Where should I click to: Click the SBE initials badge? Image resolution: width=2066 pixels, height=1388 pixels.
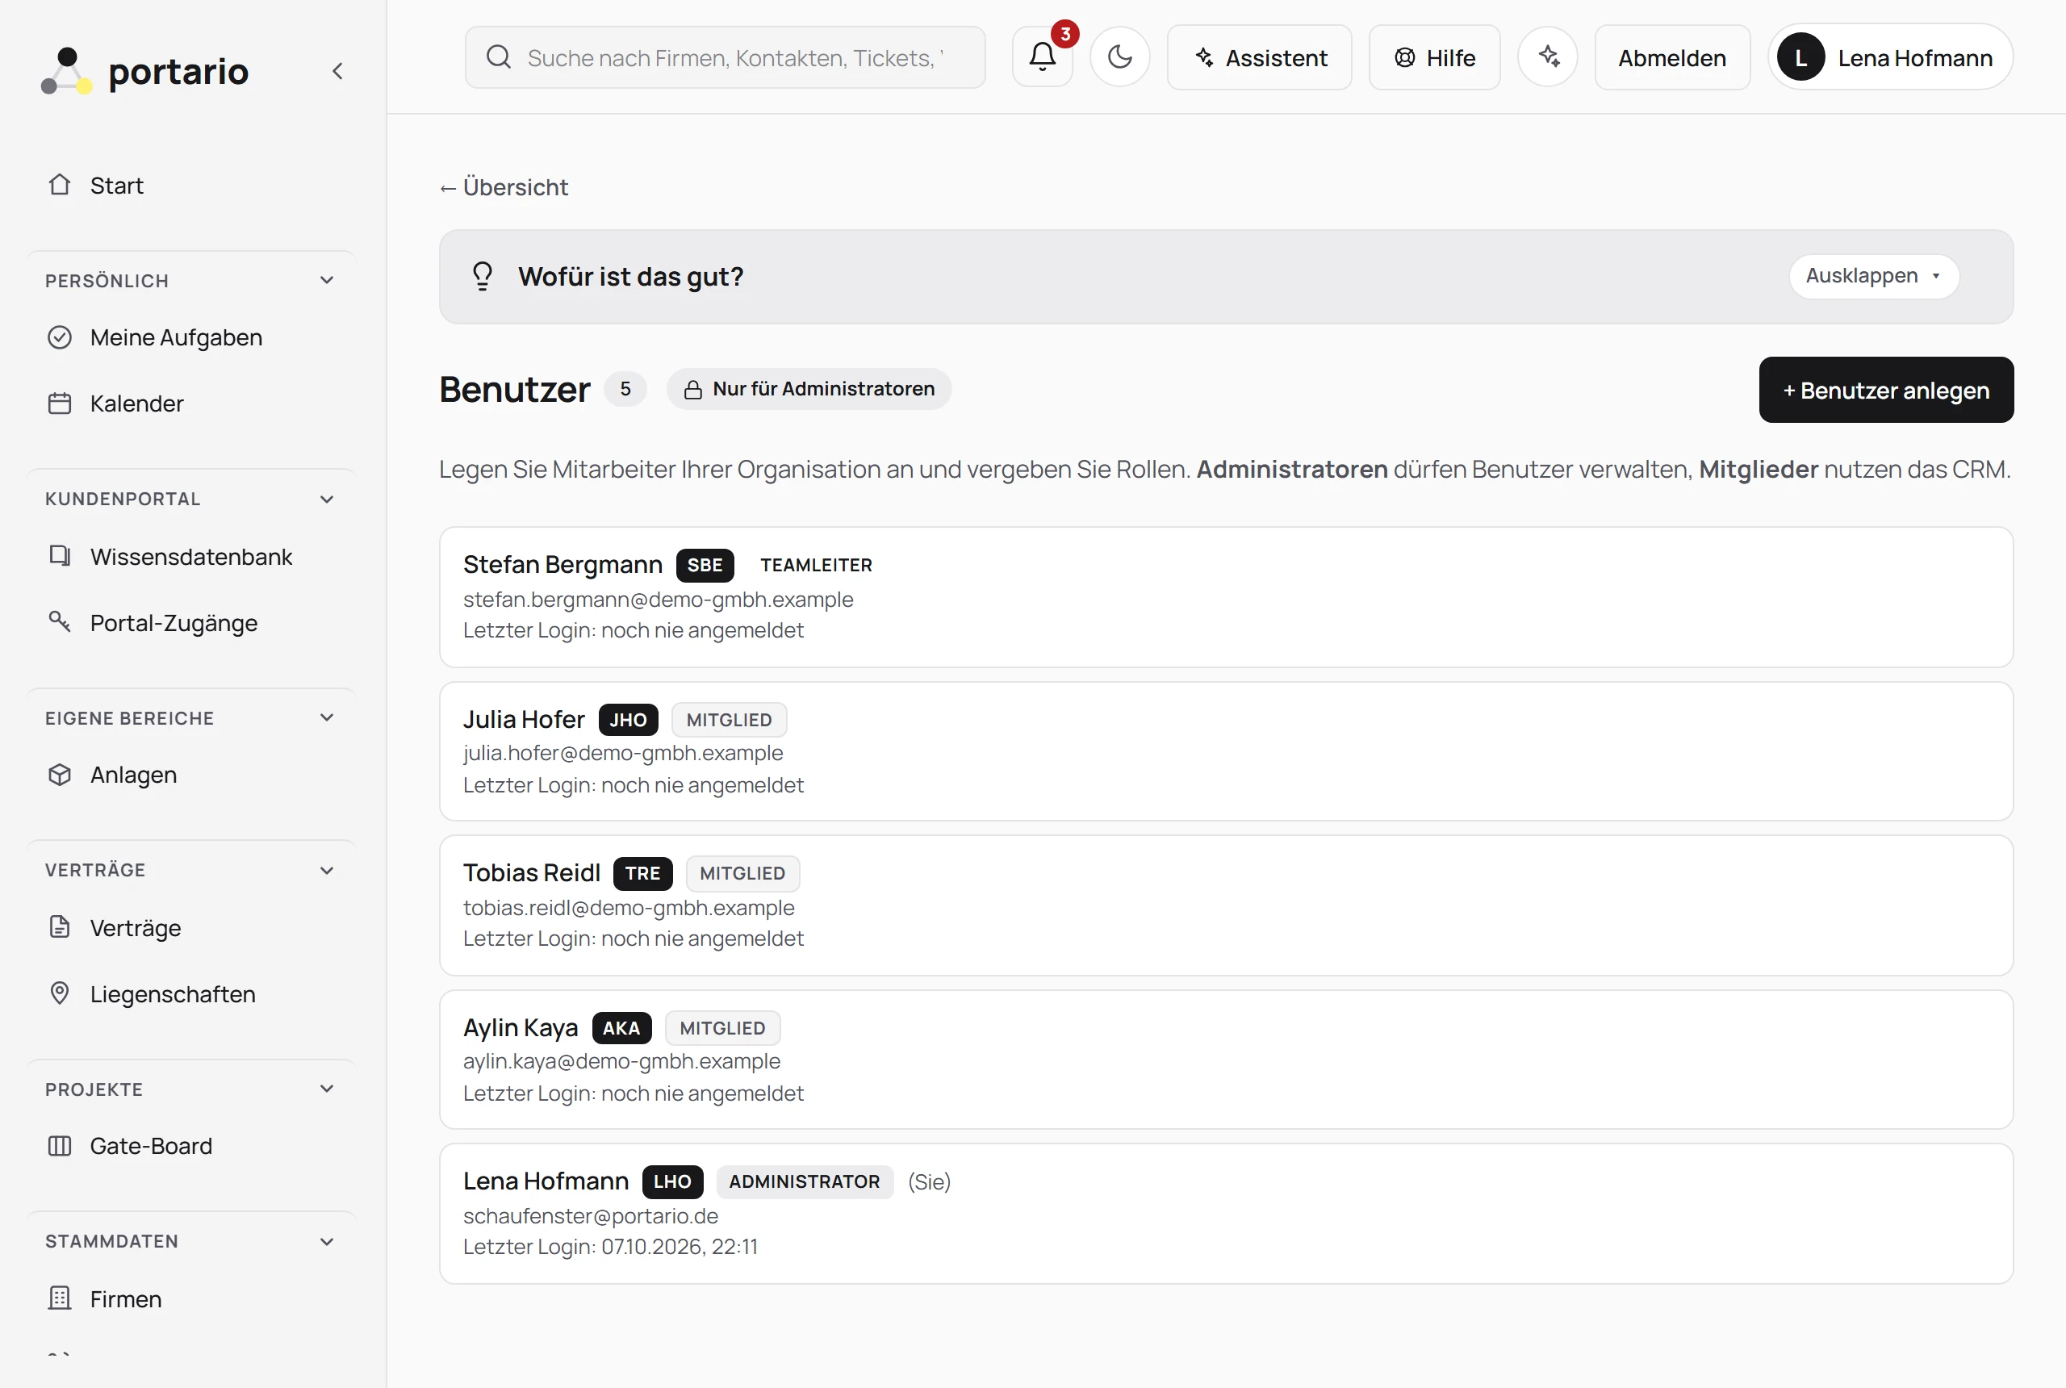705,566
